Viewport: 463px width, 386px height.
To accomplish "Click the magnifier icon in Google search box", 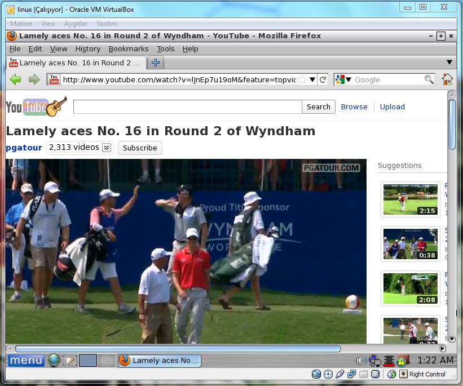I will tap(429, 79).
